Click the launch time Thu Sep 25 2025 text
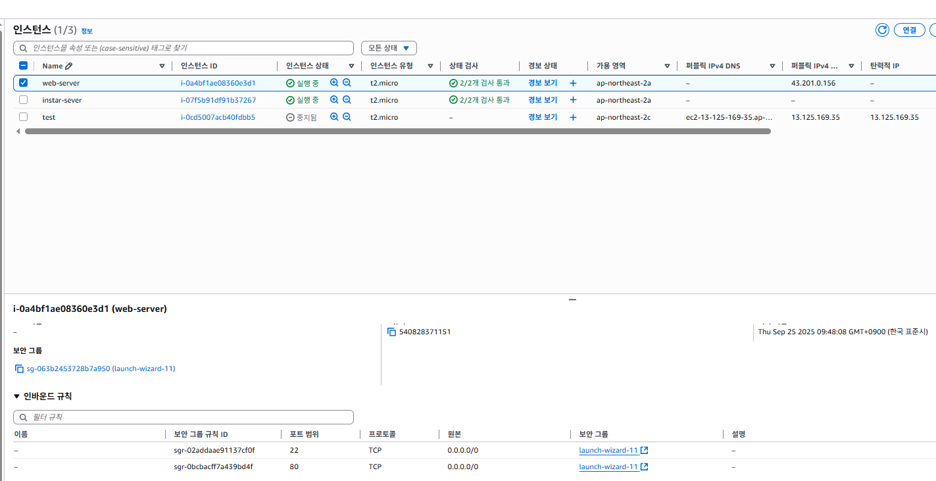936x481 pixels. pos(843,332)
